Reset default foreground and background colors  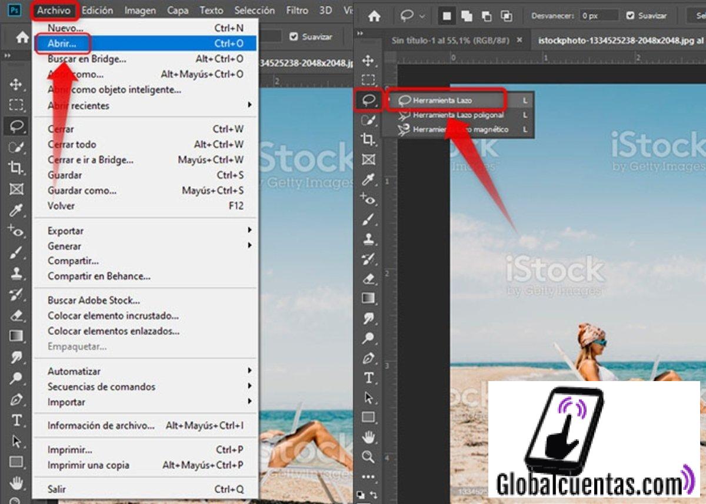point(359,495)
